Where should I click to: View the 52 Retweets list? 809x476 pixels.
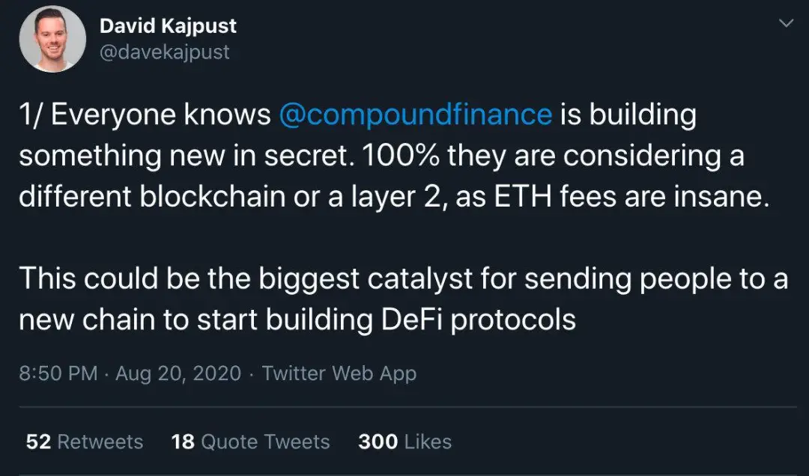pos(84,442)
